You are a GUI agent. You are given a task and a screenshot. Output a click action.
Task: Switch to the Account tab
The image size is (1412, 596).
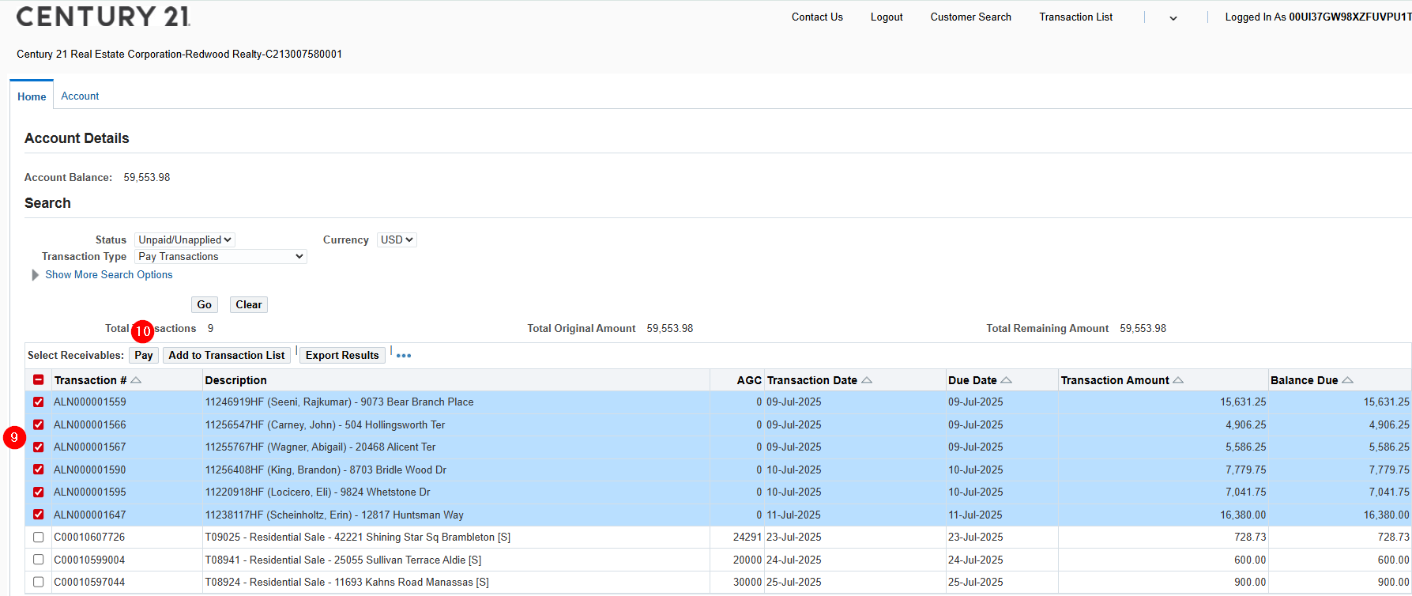pos(80,96)
